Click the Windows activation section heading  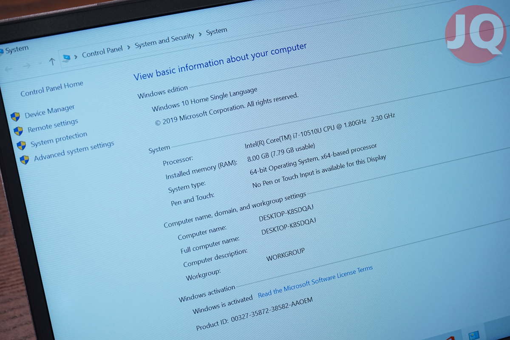point(207,293)
